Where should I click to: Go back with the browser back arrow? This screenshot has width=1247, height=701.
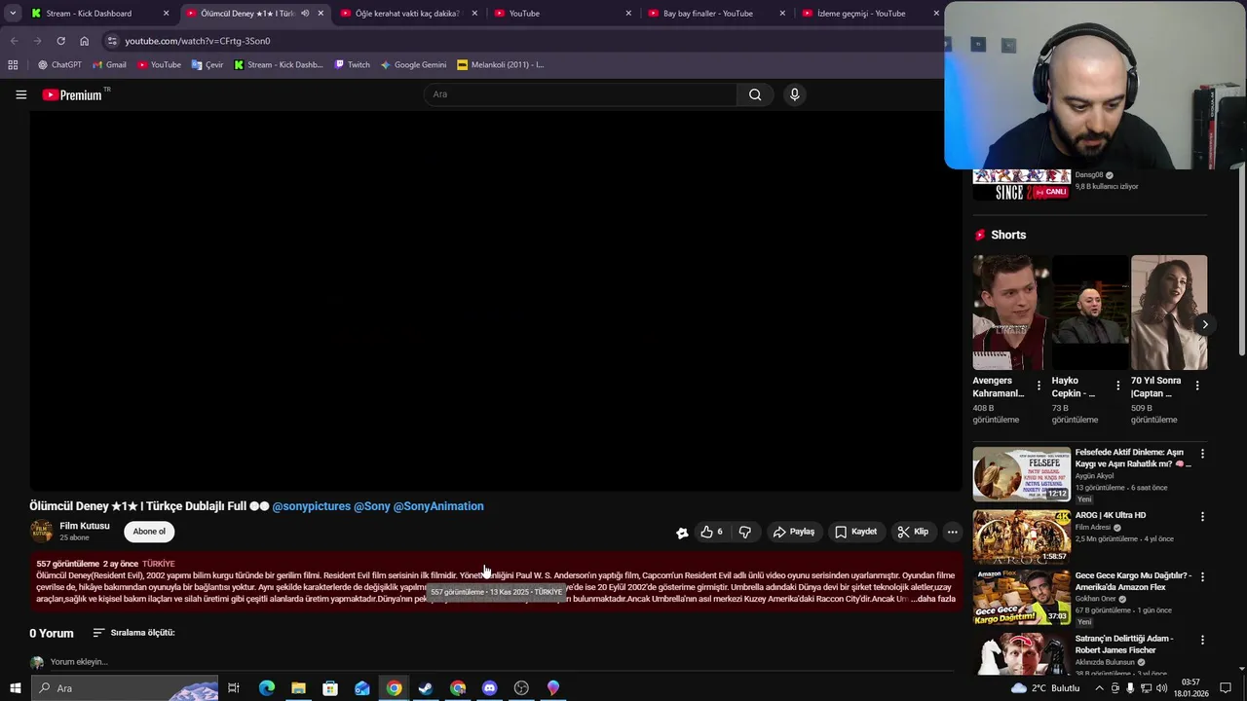point(14,41)
